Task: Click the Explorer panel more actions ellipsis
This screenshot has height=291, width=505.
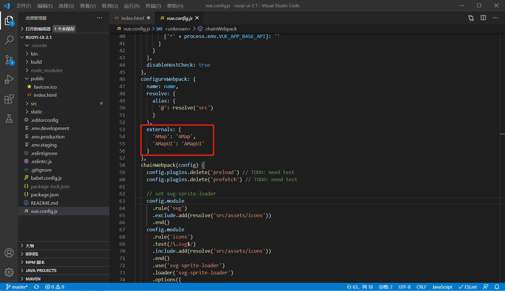Action: 99,18
